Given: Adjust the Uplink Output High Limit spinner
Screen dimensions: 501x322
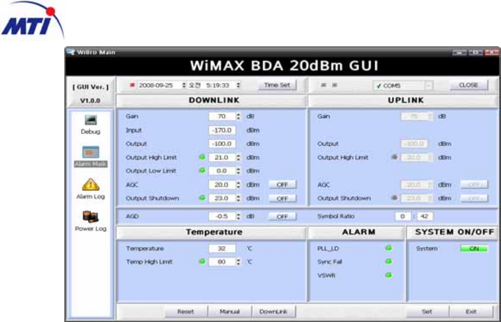Looking at the screenshot, I should pos(430,158).
